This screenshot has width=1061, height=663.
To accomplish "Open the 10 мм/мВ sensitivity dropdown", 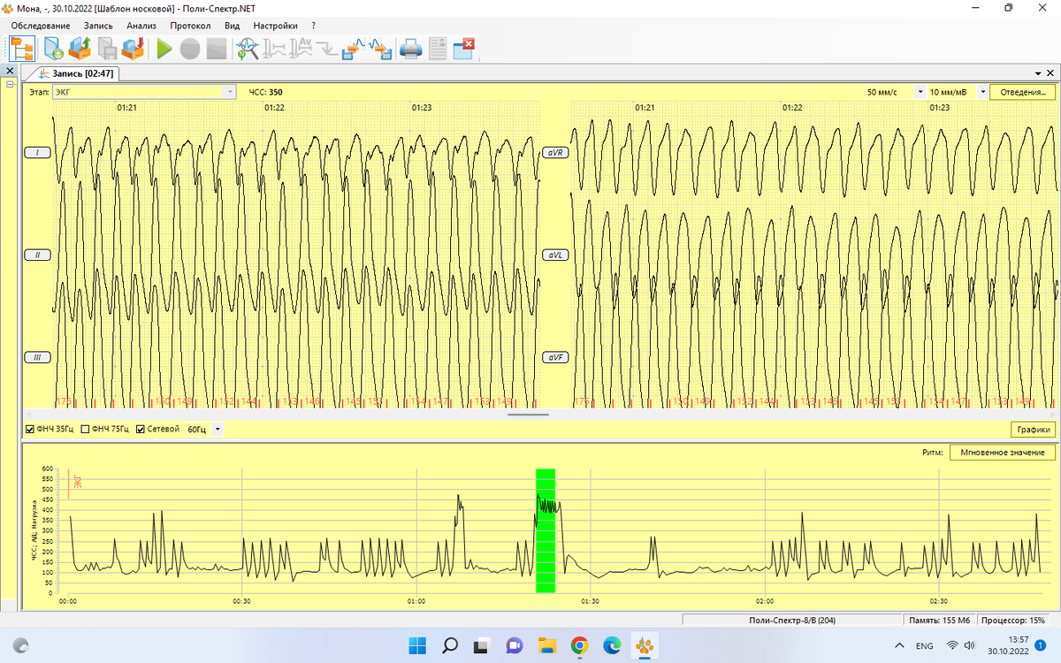I will 982,92.
